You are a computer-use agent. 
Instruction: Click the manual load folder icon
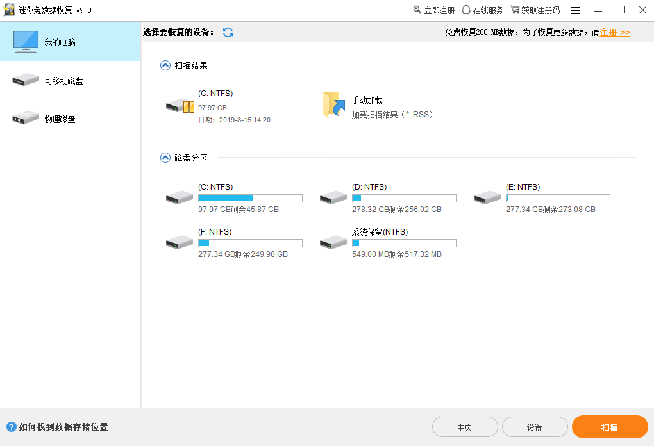click(x=334, y=105)
